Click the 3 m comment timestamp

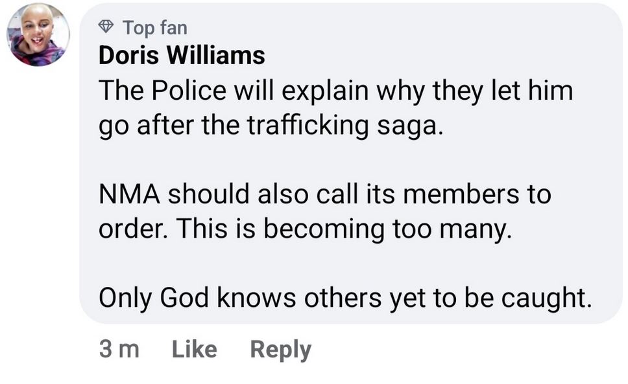119,349
